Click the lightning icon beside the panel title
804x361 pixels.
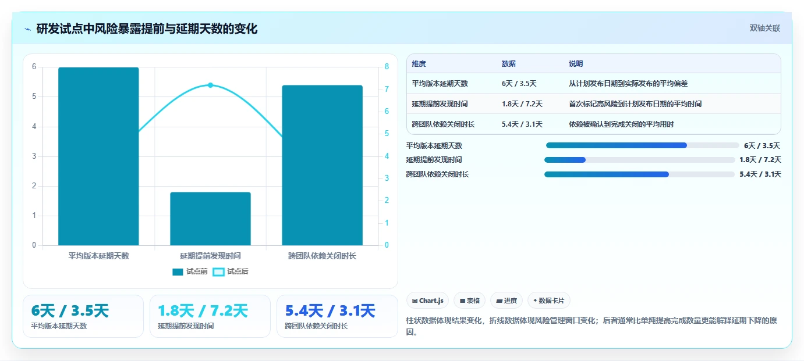[x=28, y=28]
